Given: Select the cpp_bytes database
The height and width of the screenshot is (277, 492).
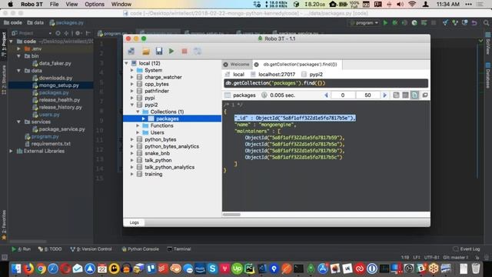Looking at the screenshot, I should tap(157, 84).
